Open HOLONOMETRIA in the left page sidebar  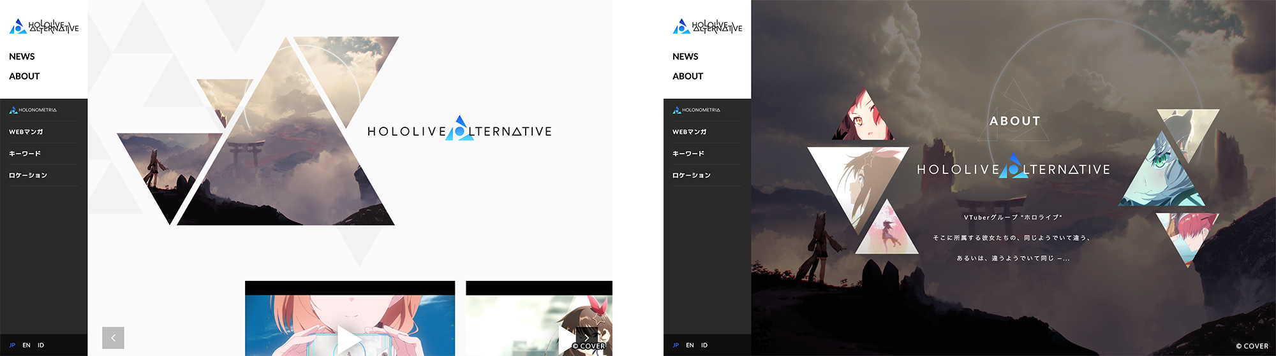33,110
